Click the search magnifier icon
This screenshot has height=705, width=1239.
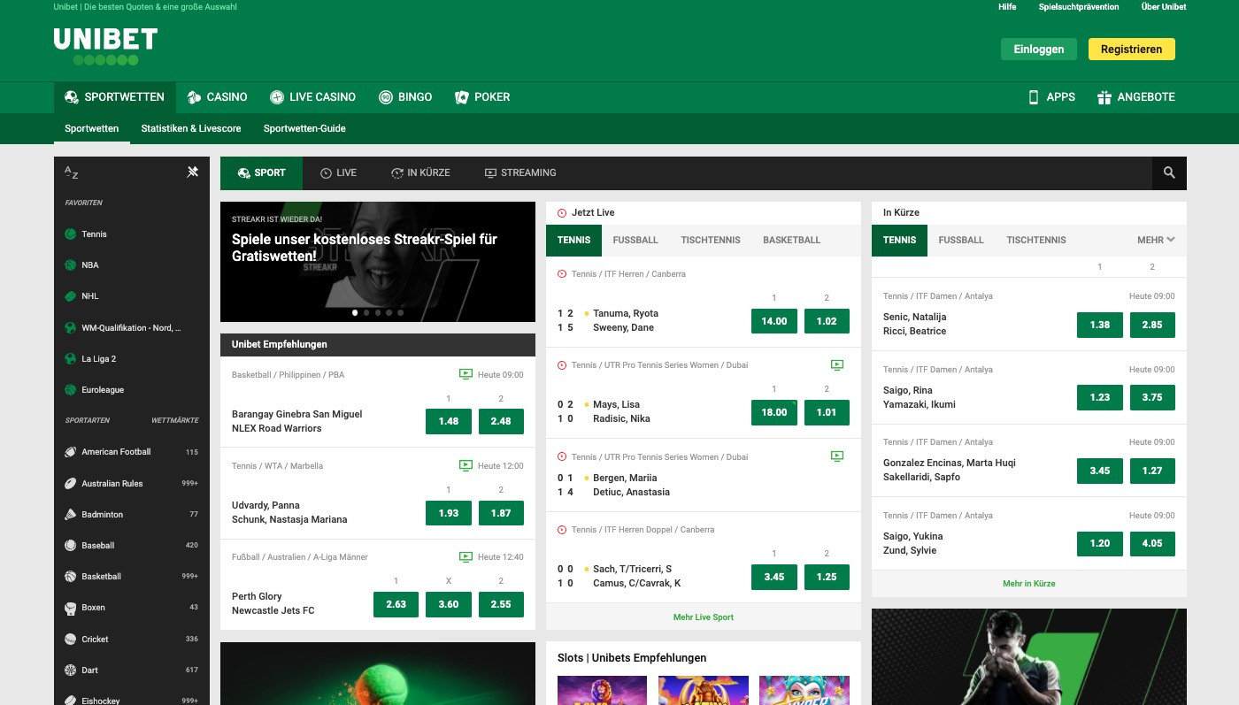1168,172
